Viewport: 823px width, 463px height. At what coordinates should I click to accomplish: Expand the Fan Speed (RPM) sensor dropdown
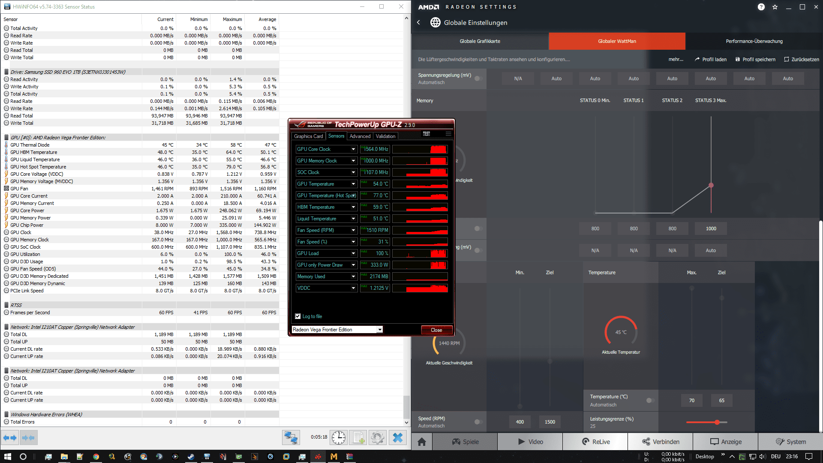353,230
